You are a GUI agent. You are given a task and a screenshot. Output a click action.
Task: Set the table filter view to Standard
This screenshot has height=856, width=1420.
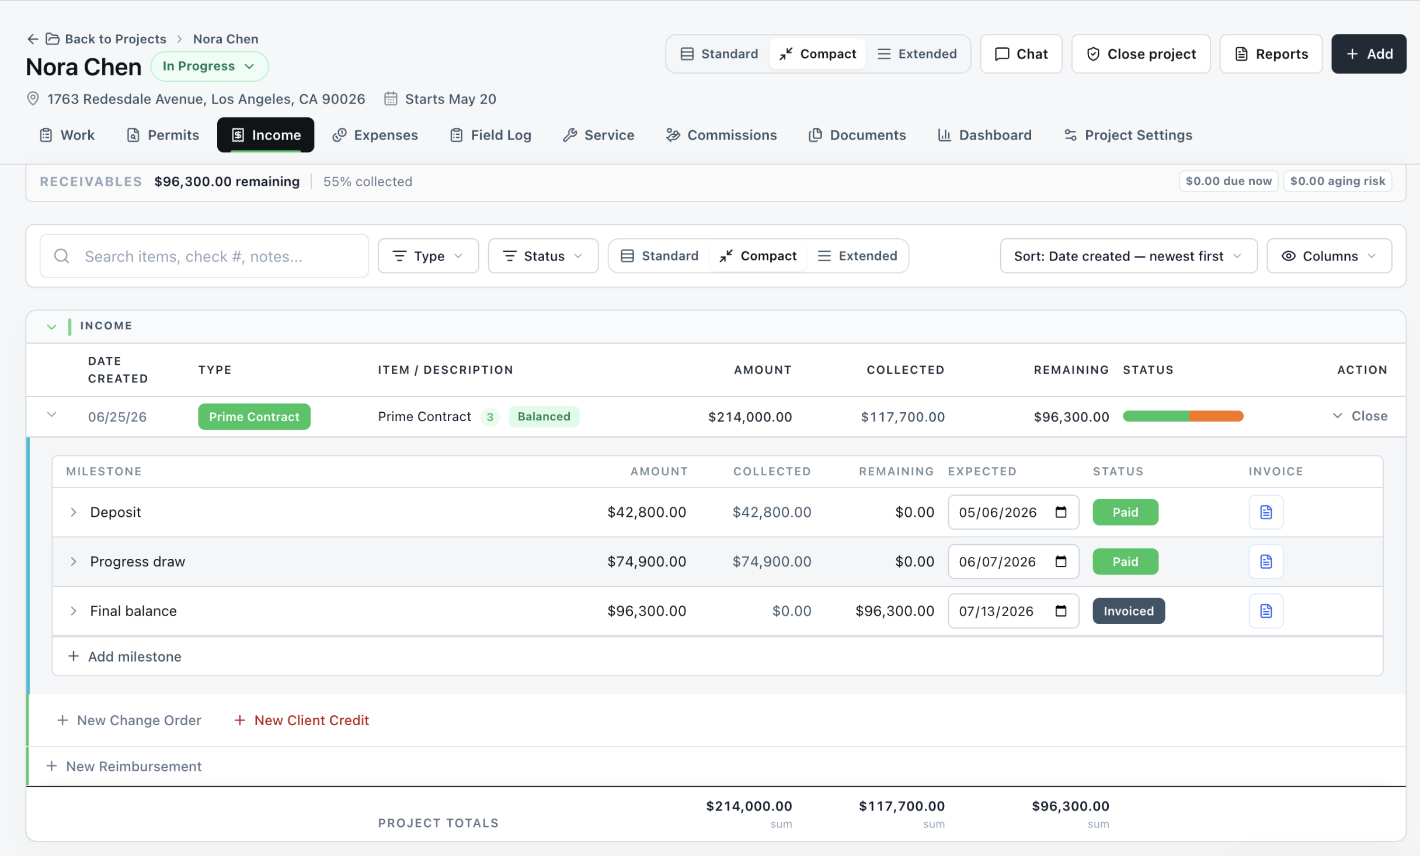point(659,256)
